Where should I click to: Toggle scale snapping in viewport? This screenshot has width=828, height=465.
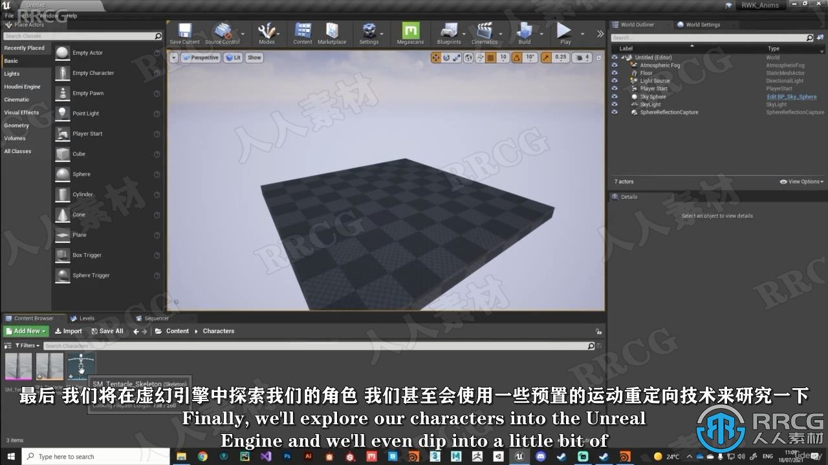click(x=546, y=57)
